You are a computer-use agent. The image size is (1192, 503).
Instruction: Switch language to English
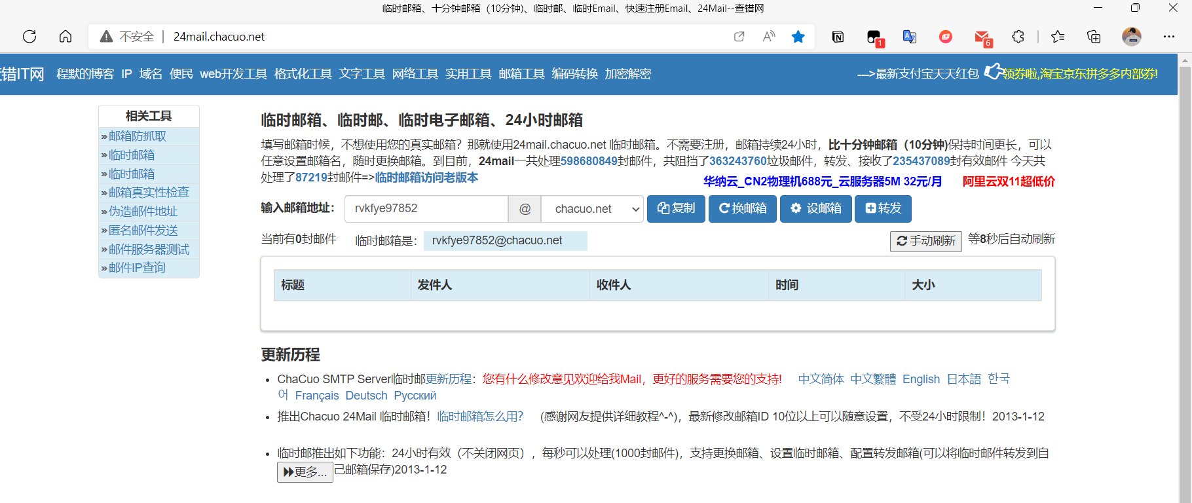(x=921, y=379)
